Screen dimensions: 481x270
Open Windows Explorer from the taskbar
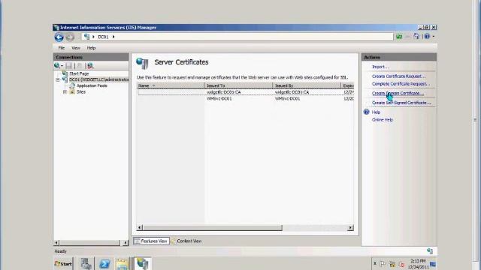point(122,263)
